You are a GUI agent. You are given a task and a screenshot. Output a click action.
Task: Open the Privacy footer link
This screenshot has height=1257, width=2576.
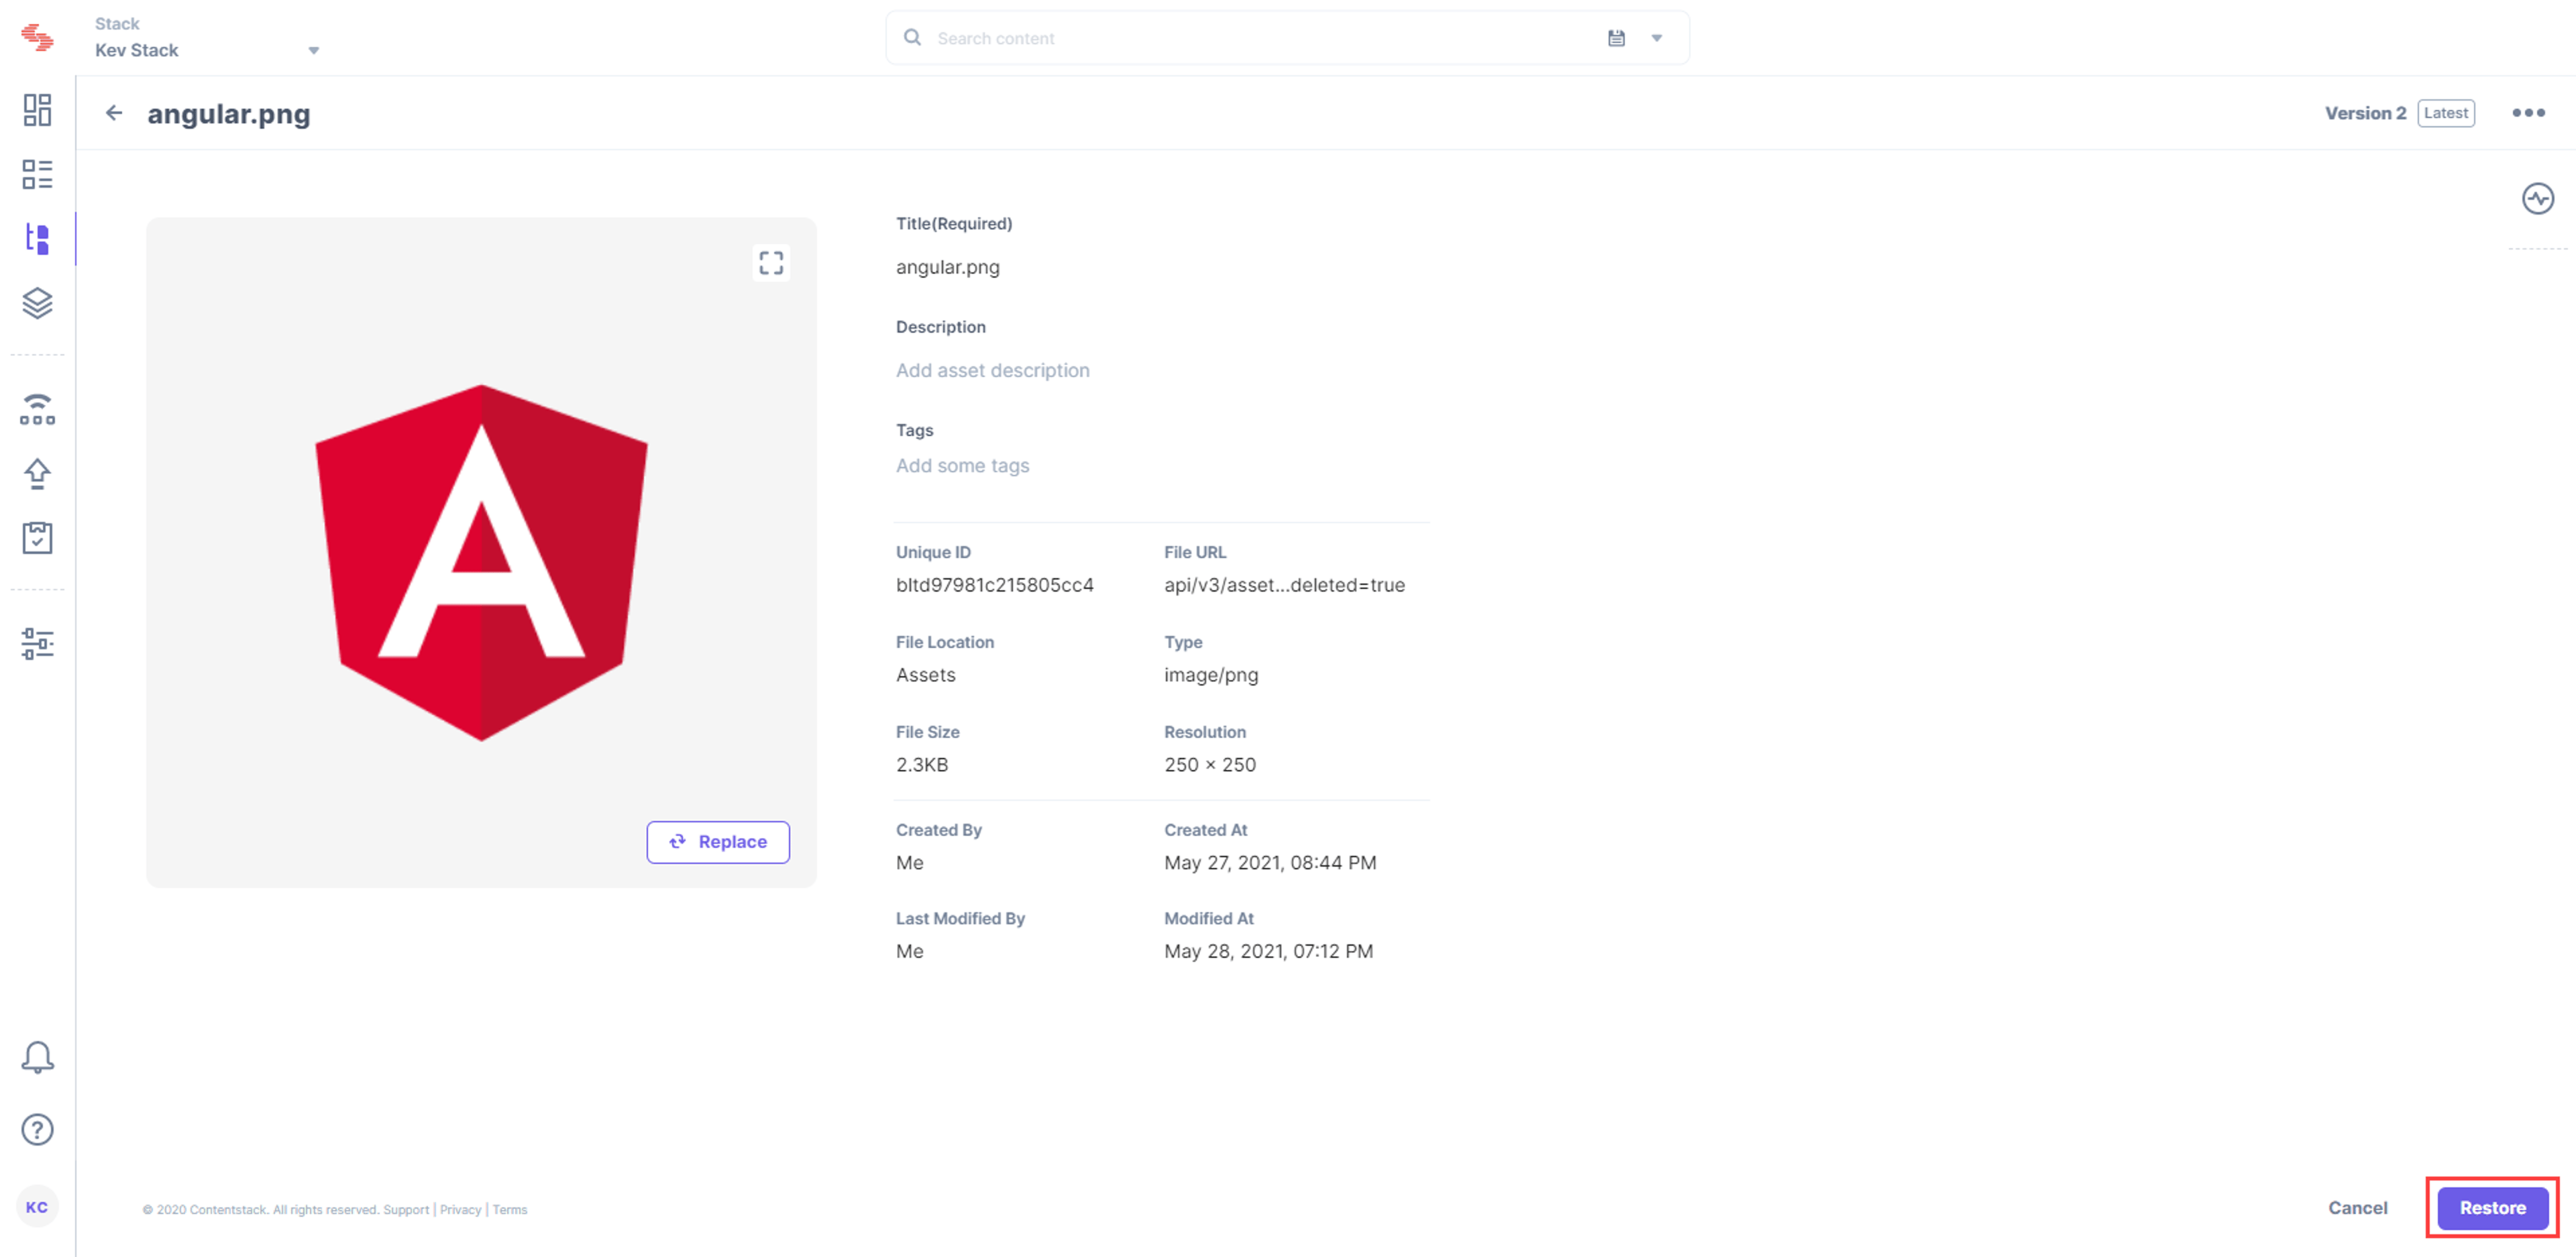pyautogui.click(x=460, y=1210)
